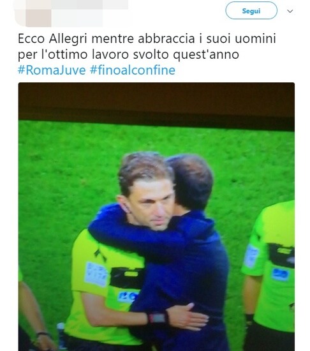Click the hand resting on the blue jacket
The width and height of the screenshot is (310, 351).
[x=188, y=317]
